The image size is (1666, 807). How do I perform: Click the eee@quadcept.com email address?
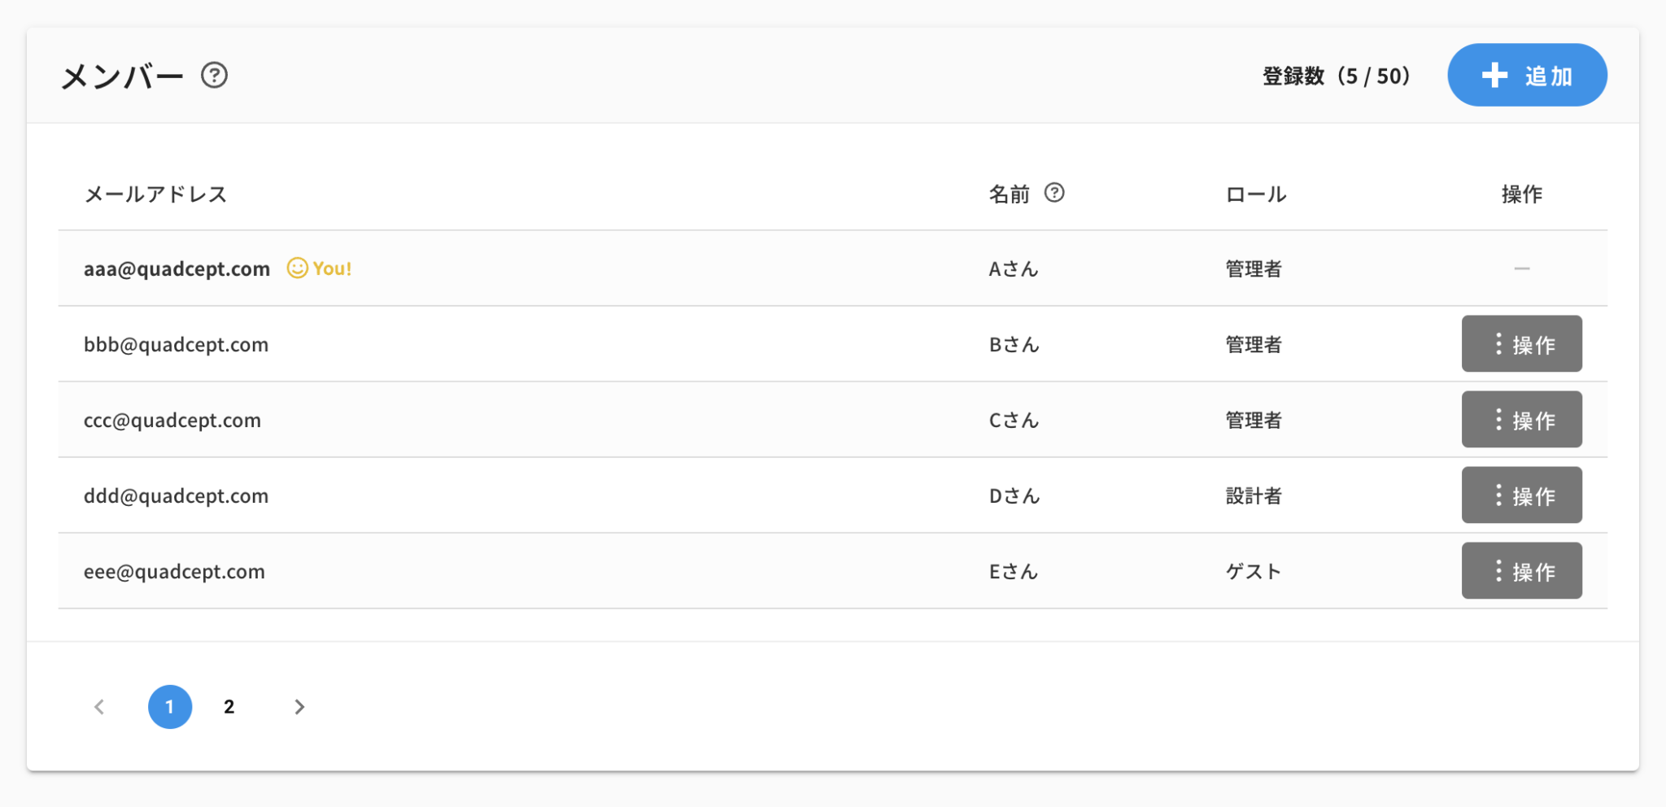tap(174, 572)
